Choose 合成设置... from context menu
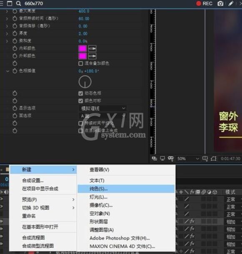 click(x=32, y=180)
